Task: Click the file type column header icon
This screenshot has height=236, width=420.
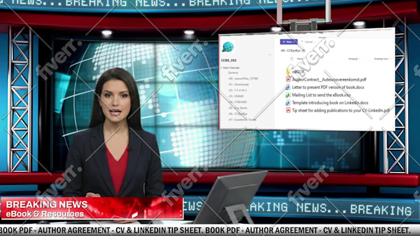Action: pyautogui.click(x=292, y=59)
